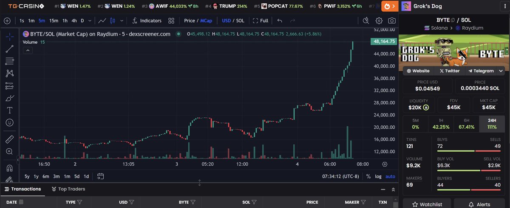The image size is (510, 208).
Task: Select the 6H stats tab
Action: (466, 124)
